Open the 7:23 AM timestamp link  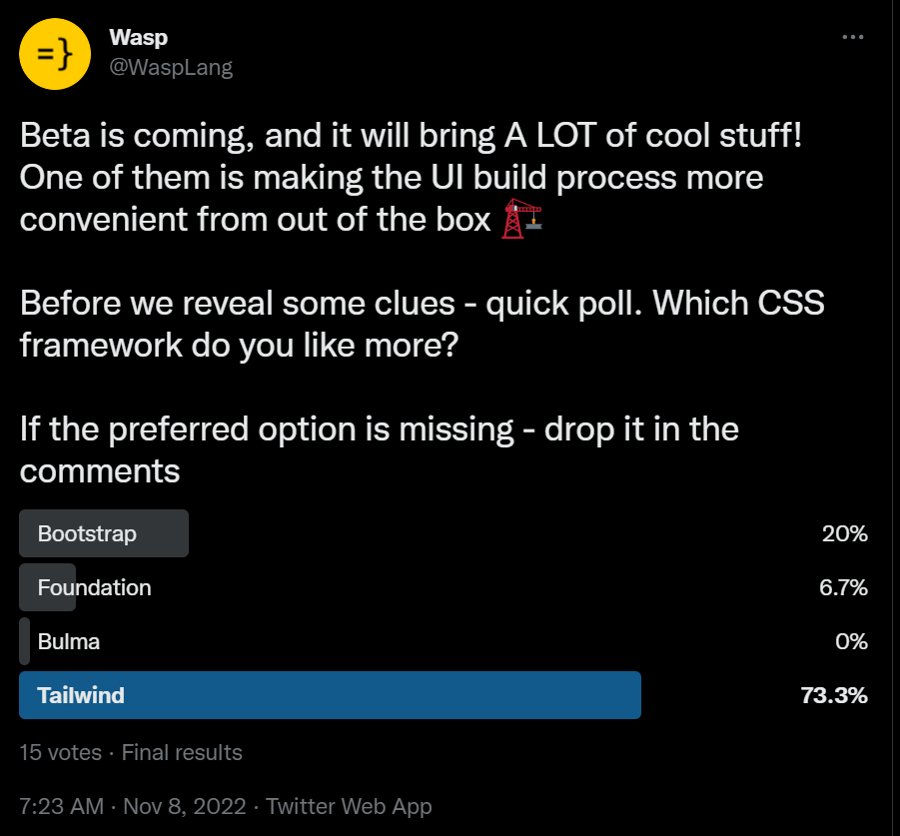pos(60,806)
